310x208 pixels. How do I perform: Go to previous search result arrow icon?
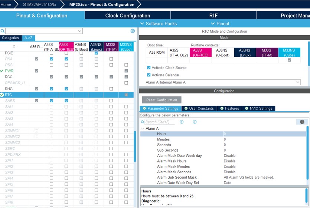point(182,122)
